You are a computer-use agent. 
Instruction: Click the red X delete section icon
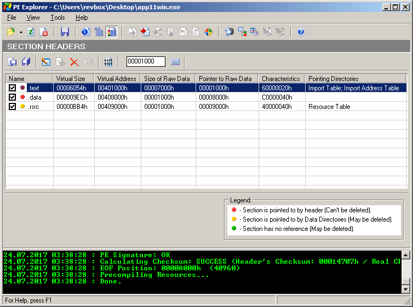pyautogui.click(x=74, y=62)
